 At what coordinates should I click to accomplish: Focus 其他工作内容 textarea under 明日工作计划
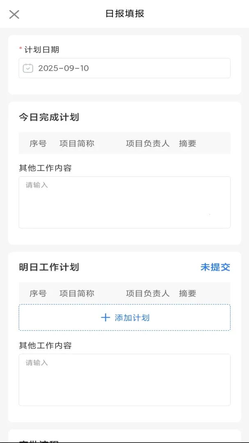[124, 380]
